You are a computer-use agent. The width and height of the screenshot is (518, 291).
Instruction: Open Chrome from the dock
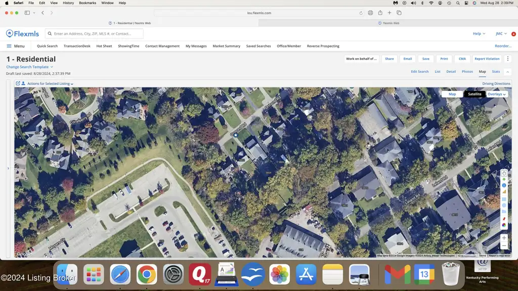coord(147,274)
